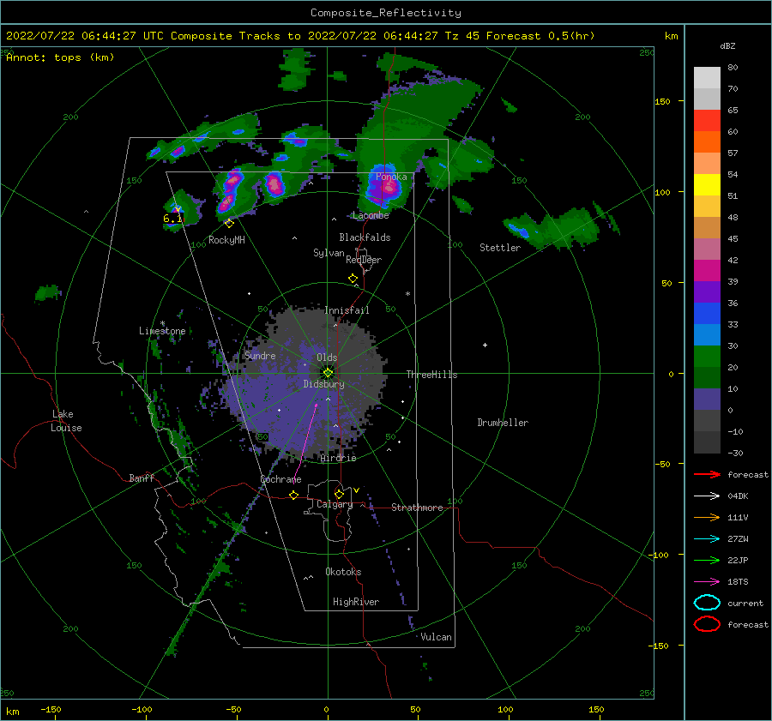Pick the green 22JP track arrow
Screen dimensions: 772x721
click(x=707, y=560)
